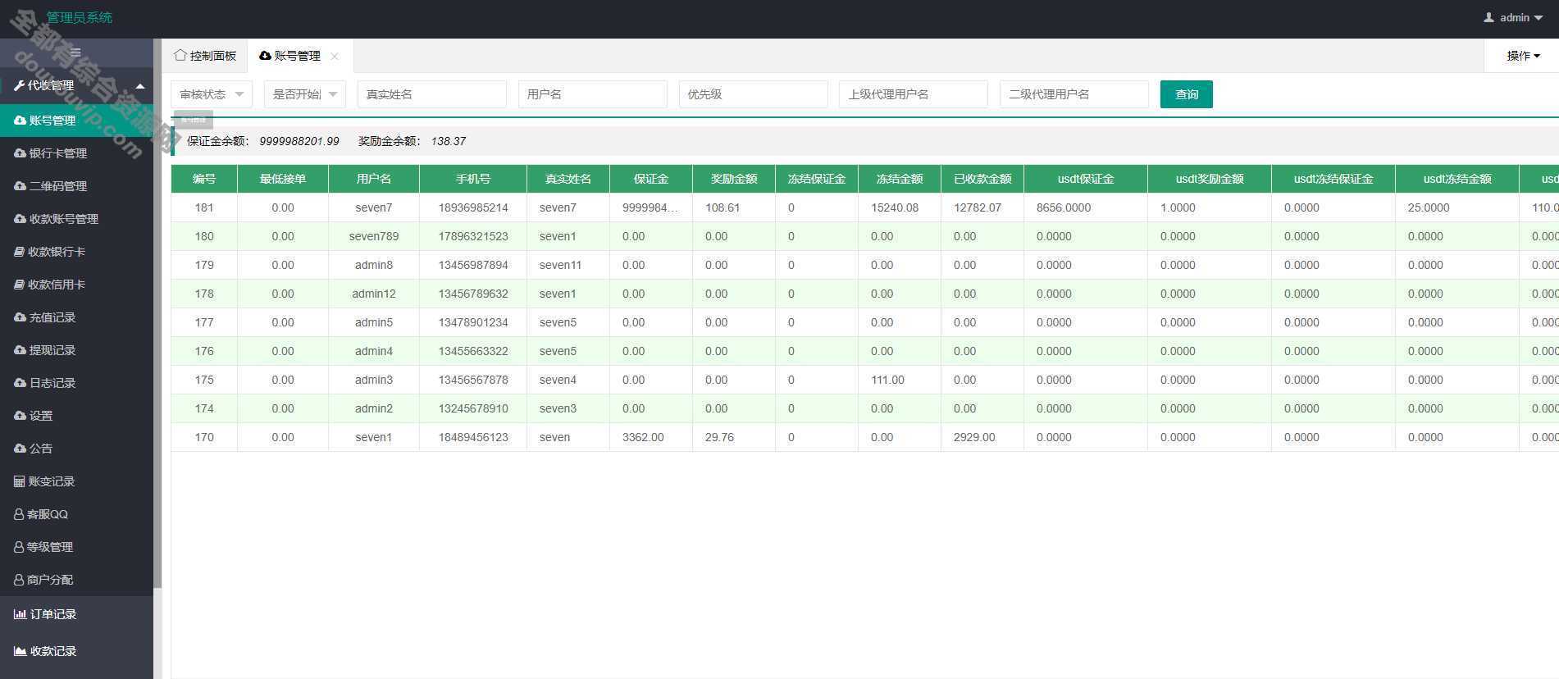Screen dimensions: 1559x679
Task: Open 收款银行卡 via its book icon
Action: click(x=19, y=252)
